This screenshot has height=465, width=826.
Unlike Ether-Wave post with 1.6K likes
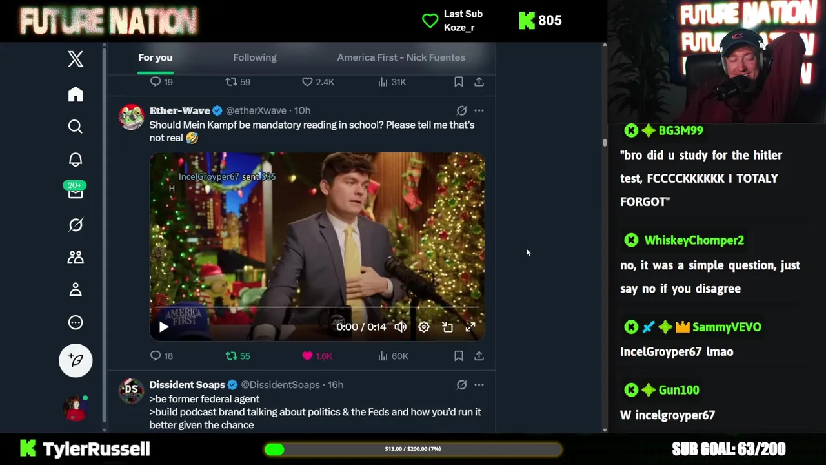(317, 356)
